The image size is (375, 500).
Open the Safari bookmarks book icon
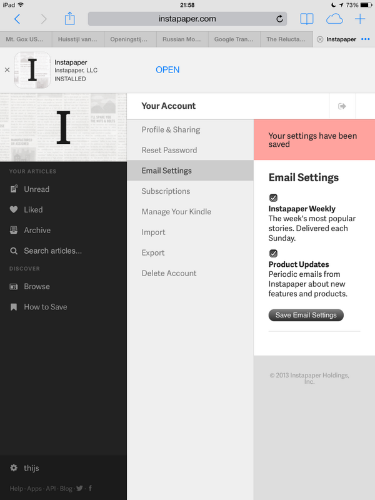(307, 19)
